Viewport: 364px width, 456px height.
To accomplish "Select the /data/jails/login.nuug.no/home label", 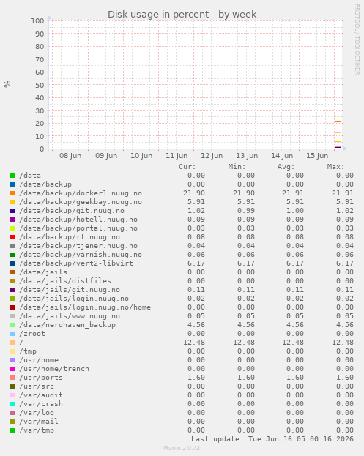I will [85, 307].
